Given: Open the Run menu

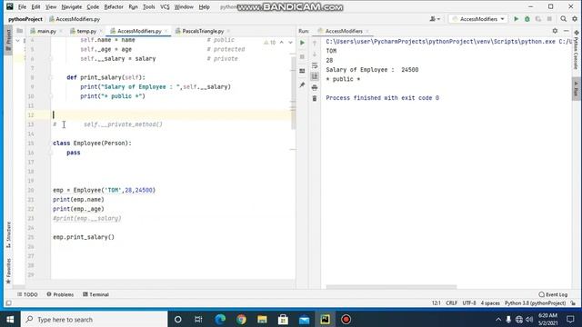Looking at the screenshot, I should (x=134, y=6).
